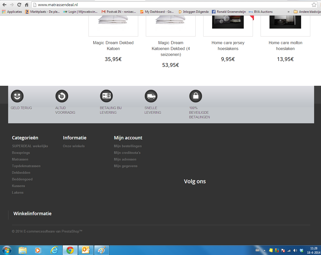Image resolution: width=321 pixels, height=255 pixels.
Task: Open Mijn adressen link
Action: point(125,159)
